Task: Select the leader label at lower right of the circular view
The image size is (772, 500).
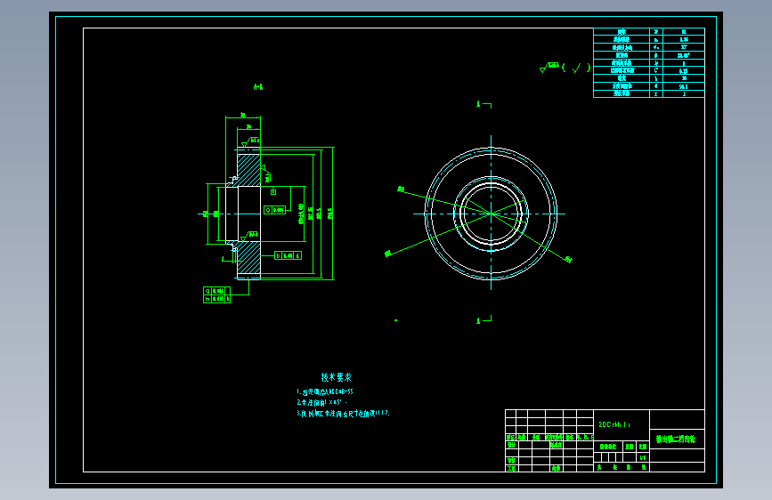Action: pos(569,260)
